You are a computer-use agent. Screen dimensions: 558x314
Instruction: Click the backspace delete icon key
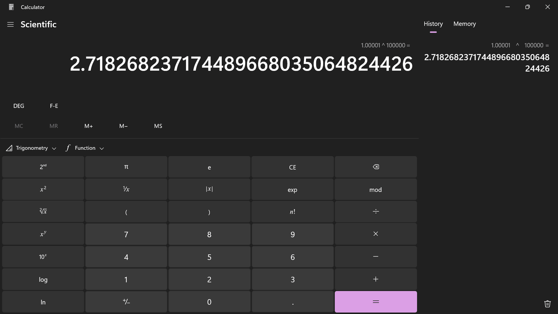pos(375,167)
